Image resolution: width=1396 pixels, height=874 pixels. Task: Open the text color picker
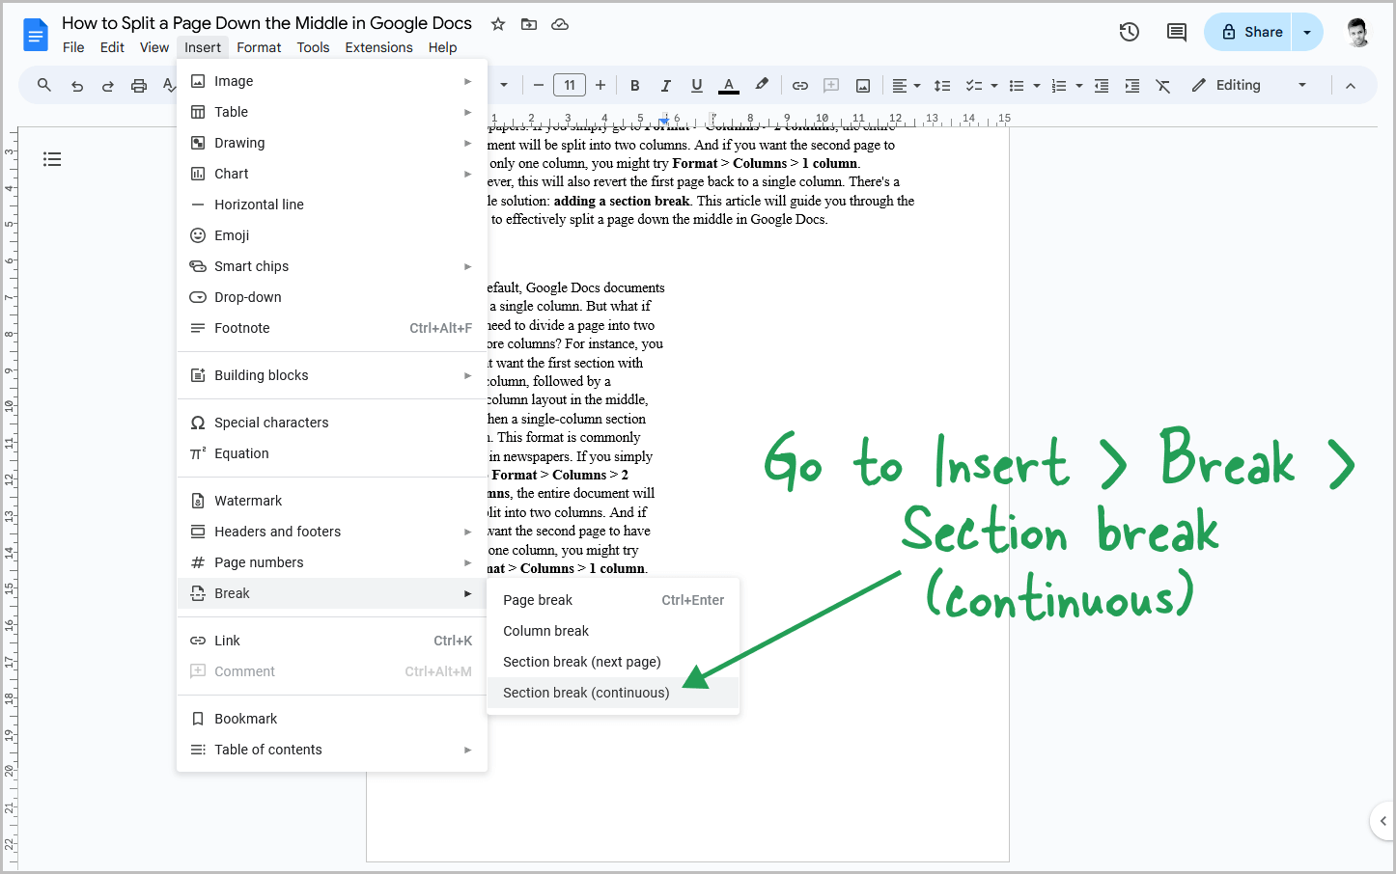[729, 86]
